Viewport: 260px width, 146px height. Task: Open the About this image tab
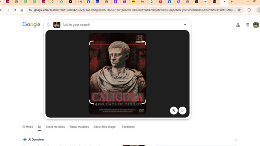104,127
